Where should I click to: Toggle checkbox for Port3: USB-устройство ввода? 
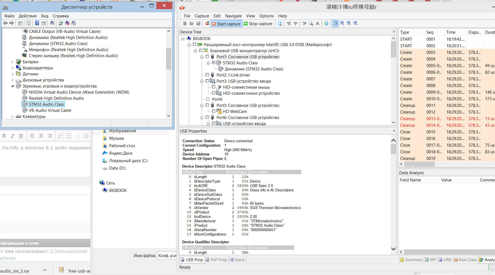pos(207,81)
